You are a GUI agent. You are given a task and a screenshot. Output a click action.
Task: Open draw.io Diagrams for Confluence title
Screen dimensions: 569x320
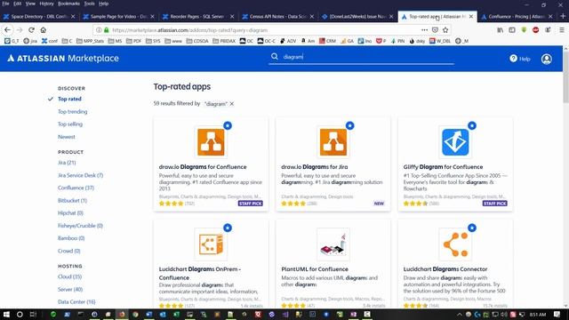(x=203, y=167)
